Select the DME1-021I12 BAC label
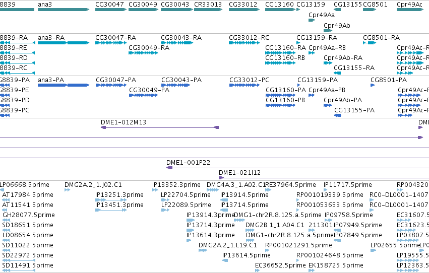The height and width of the screenshot is (273, 429). pos(239,173)
